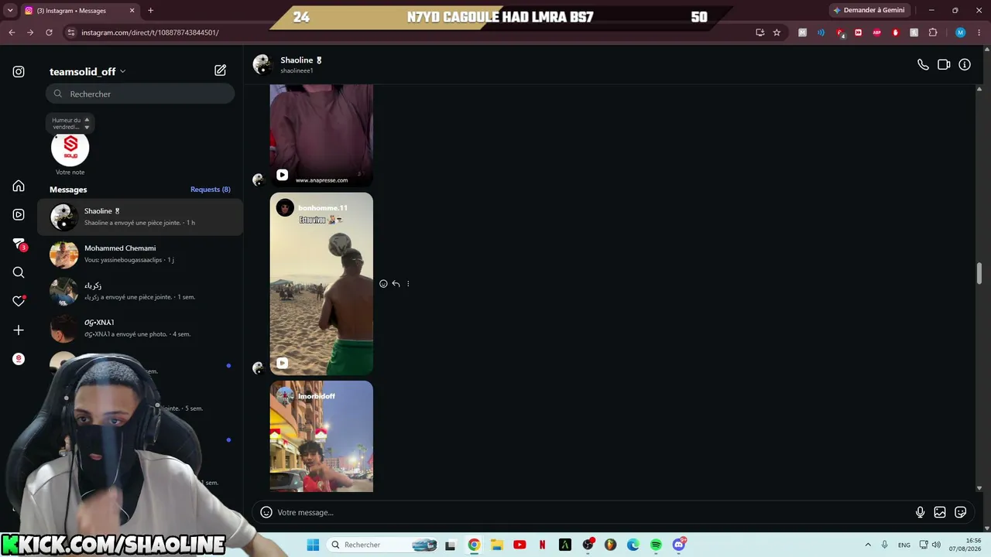Click Demander à Gemini button

(868, 10)
